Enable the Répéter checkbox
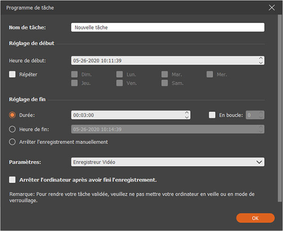 click(x=12, y=74)
